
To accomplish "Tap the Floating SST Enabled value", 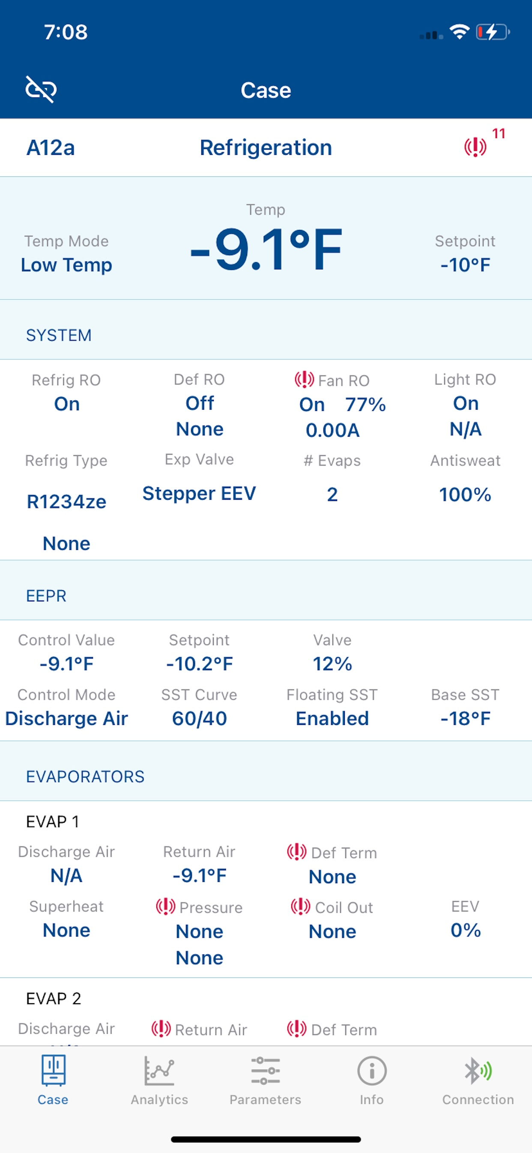I will [x=332, y=718].
